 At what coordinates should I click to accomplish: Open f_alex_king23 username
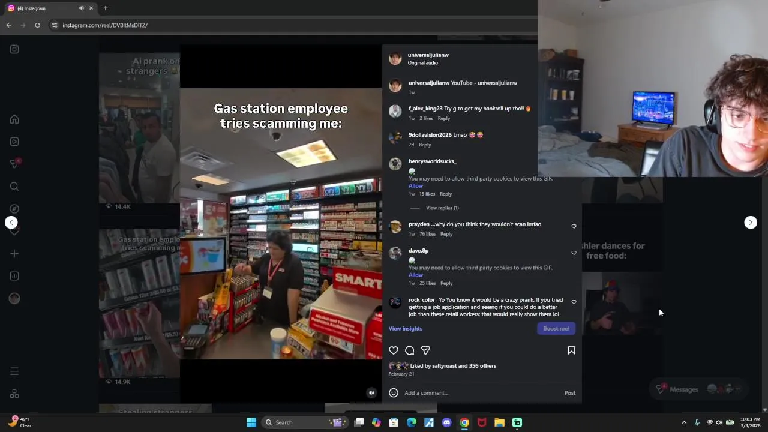tap(425, 109)
